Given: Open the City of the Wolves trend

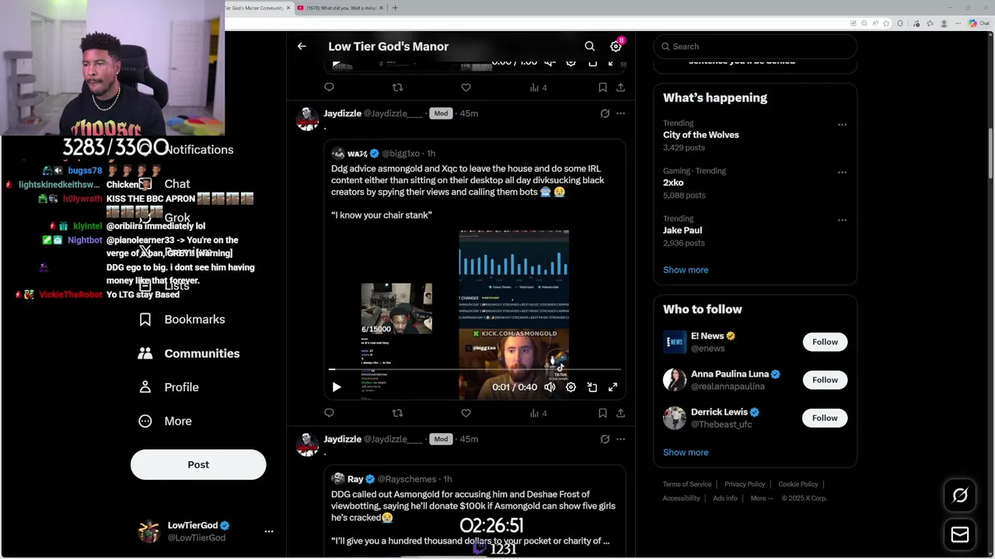Looking at the screenshot, I should pos(701,135).
